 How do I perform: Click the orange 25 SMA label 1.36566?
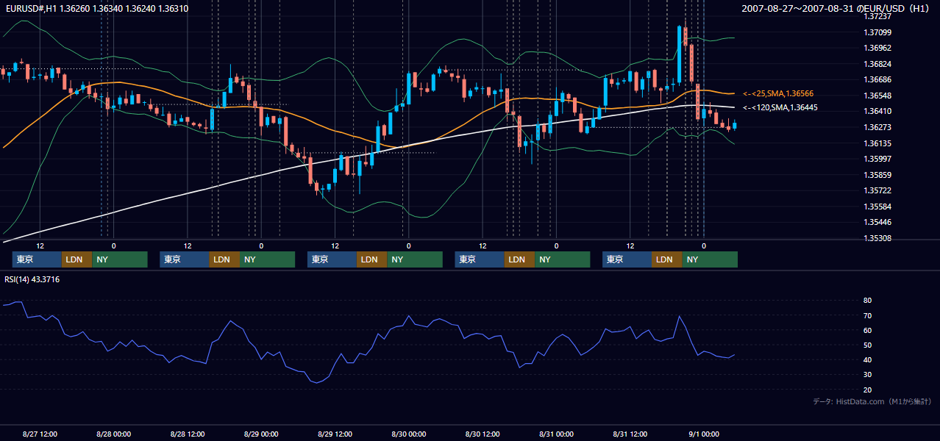(778, 93)
